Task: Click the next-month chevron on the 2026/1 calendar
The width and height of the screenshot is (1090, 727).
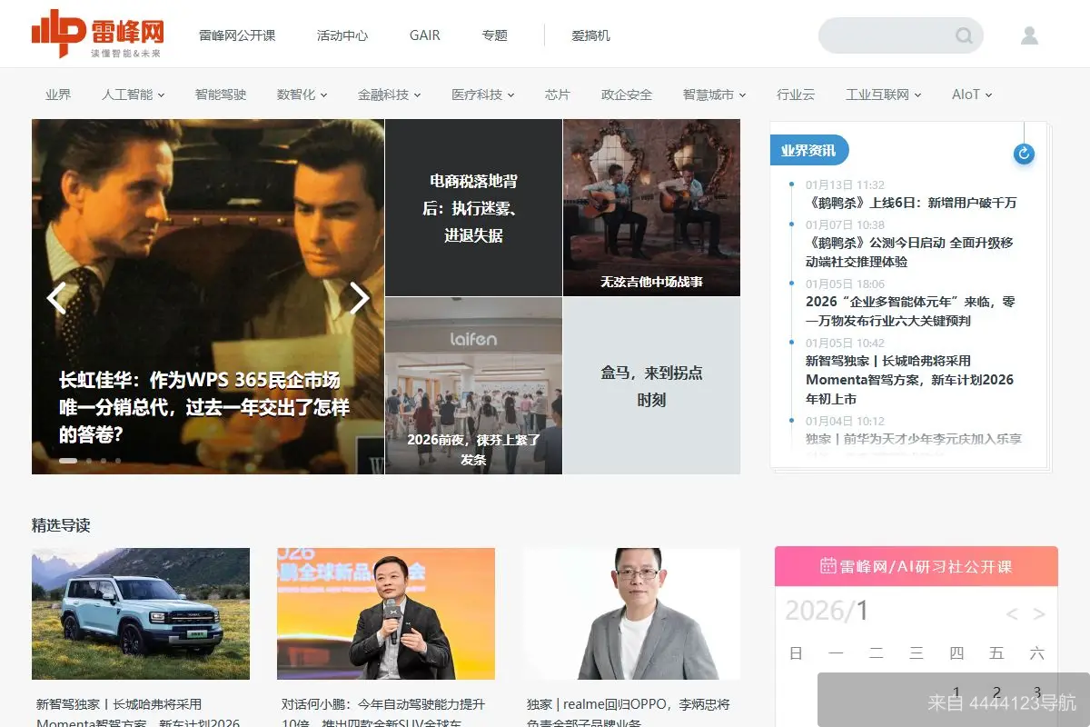Action: (1038, 612)
